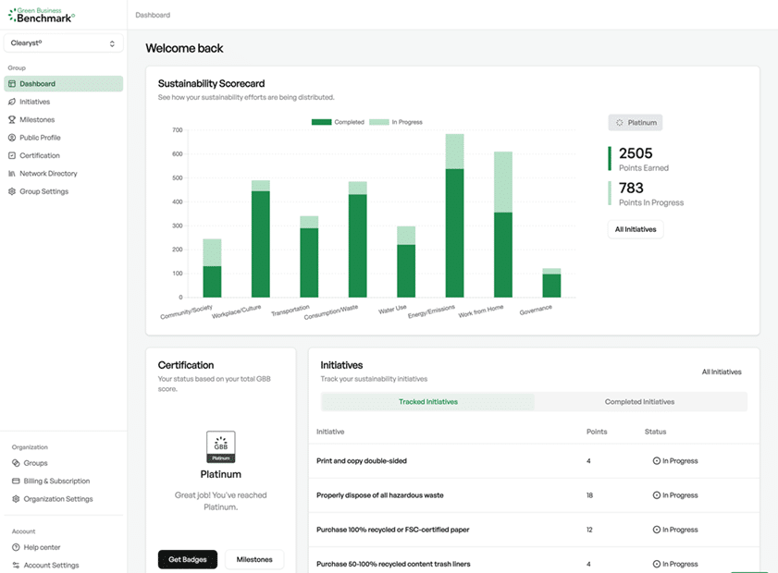Click the GBB Platinum badge image
778x573 pixels.
click(220, 446)
